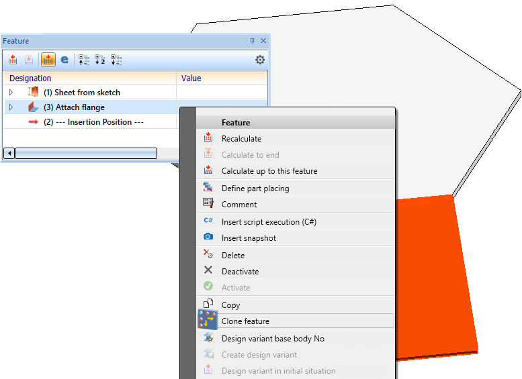Image resolution: width=522 pixels, height=379 pixels.
Task: Click the horizontal scrollbar left arrow
Action: point(9,153)
